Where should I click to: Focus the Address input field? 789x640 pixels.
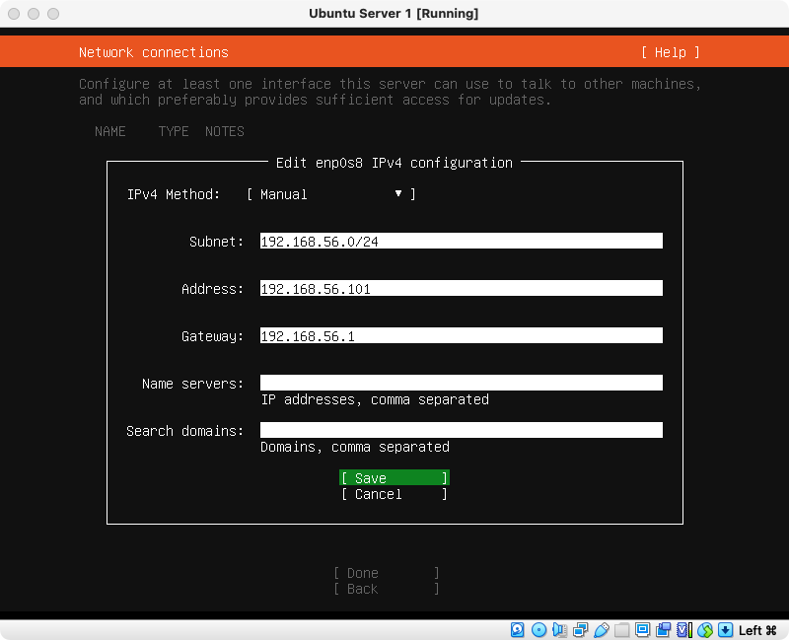[461, 289]
